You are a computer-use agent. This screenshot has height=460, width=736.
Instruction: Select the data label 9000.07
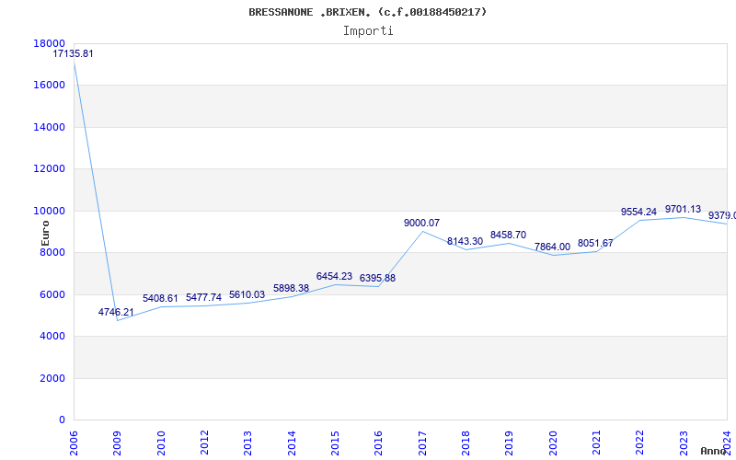421,223
